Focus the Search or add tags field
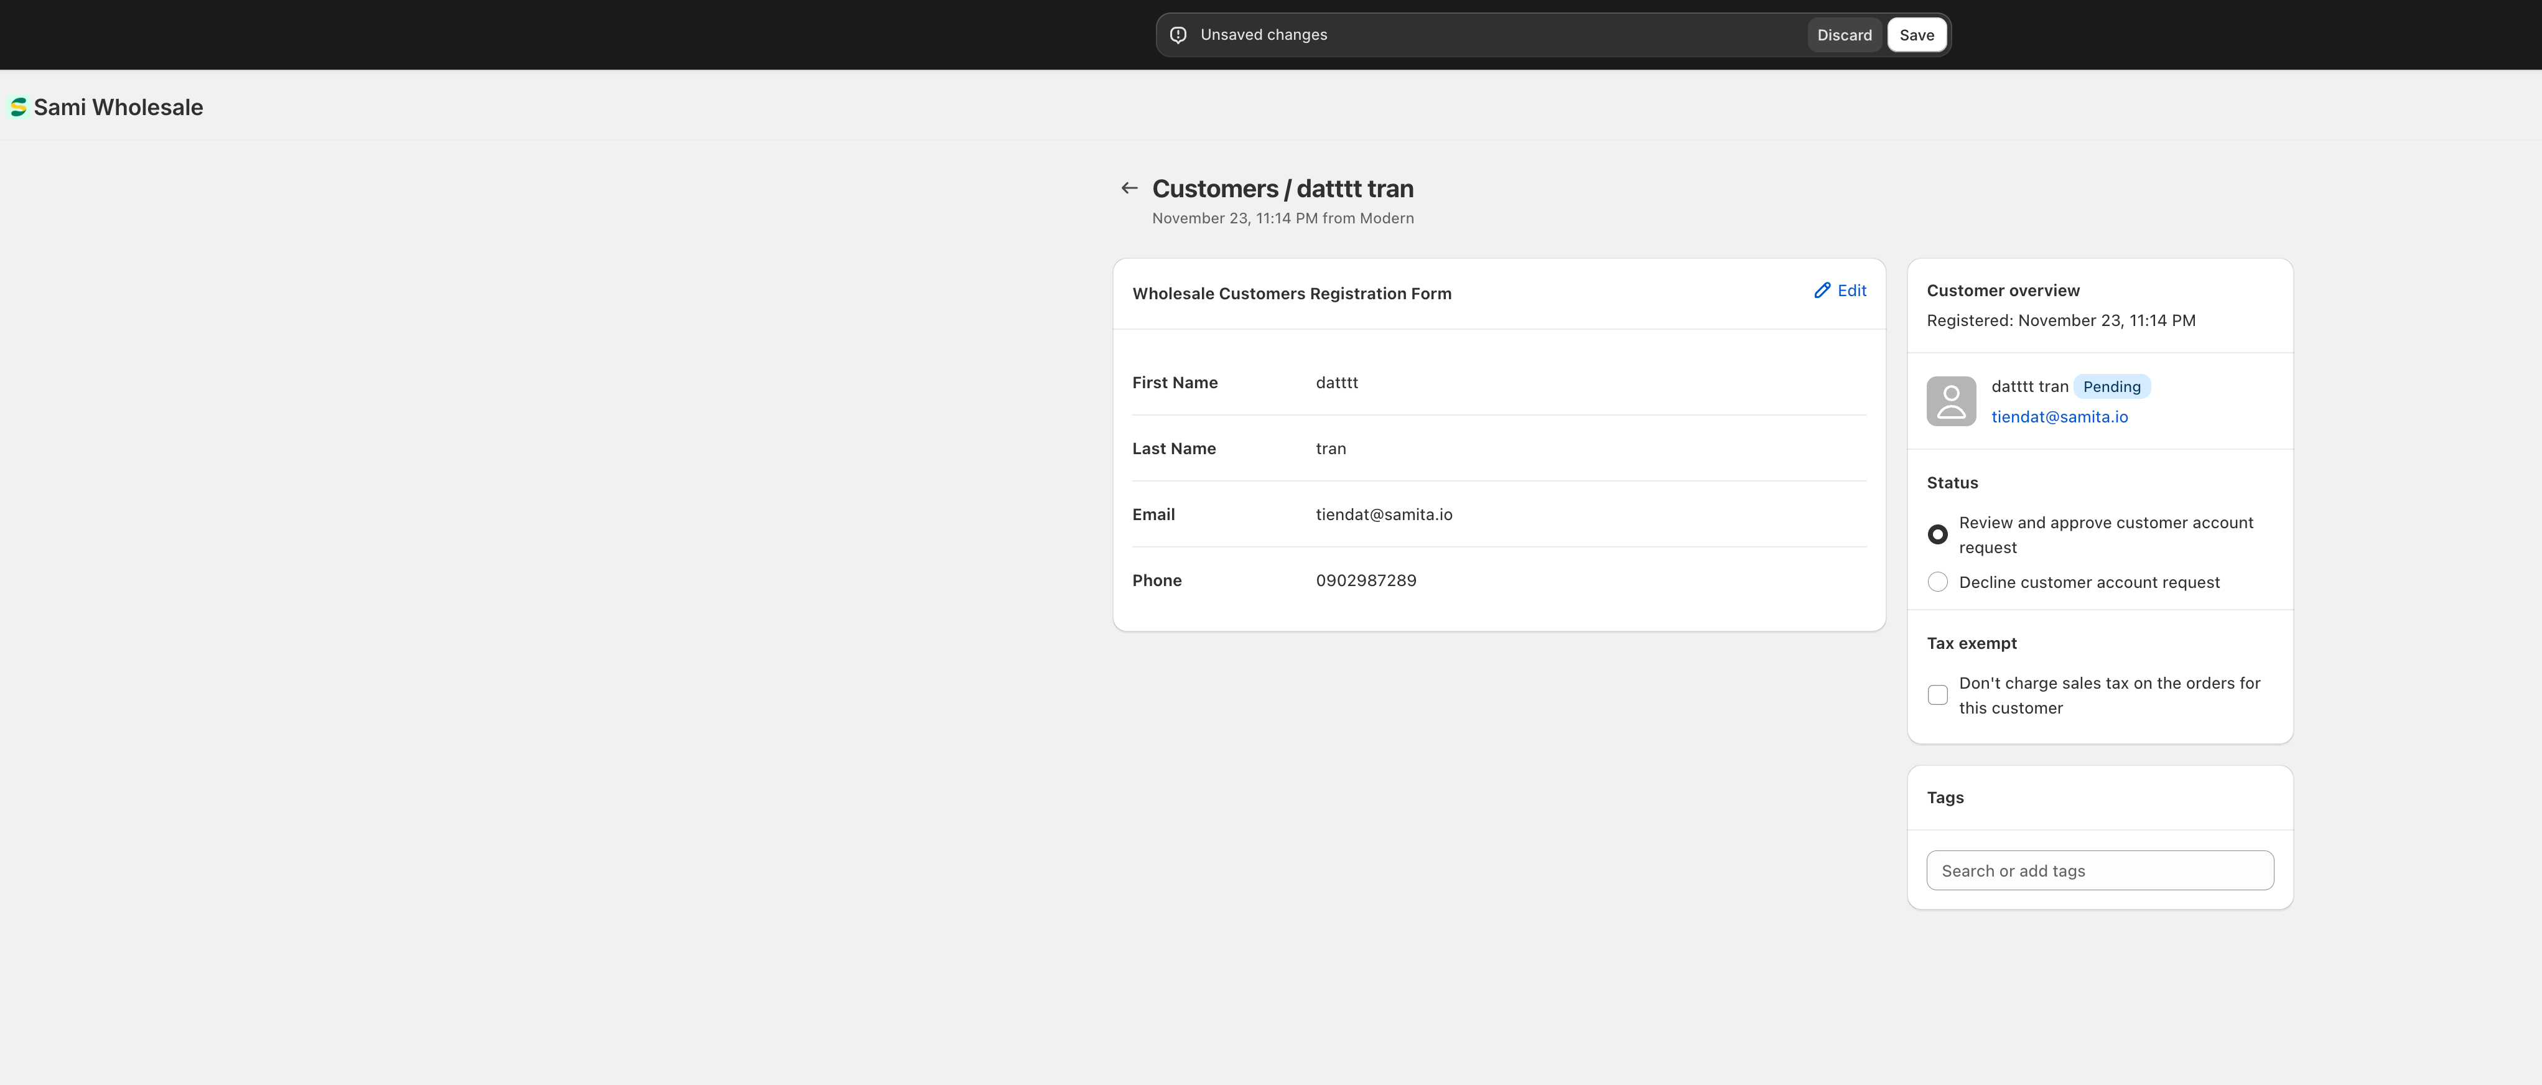Viewport: 2542px width, 1085px height. pyautogui.click(x=2099, y=871)
